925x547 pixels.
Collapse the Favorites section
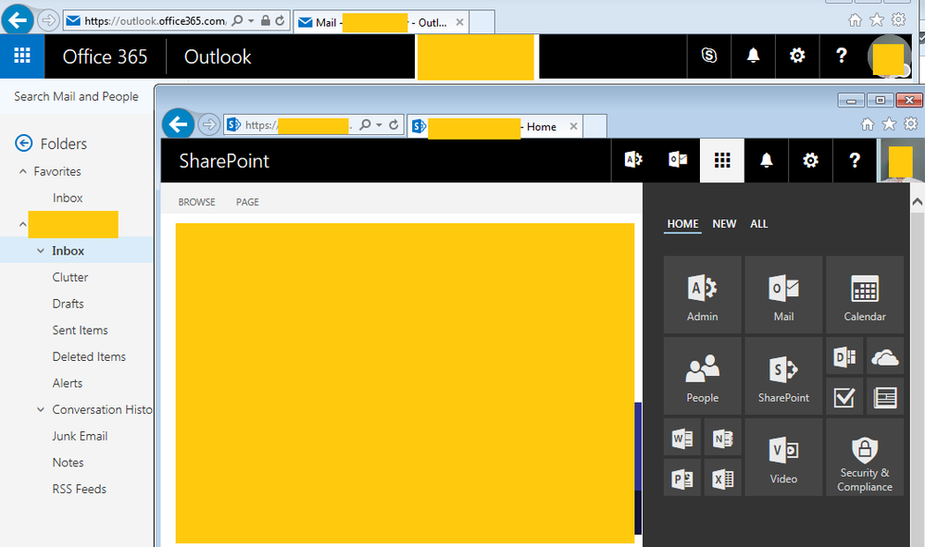21,171
